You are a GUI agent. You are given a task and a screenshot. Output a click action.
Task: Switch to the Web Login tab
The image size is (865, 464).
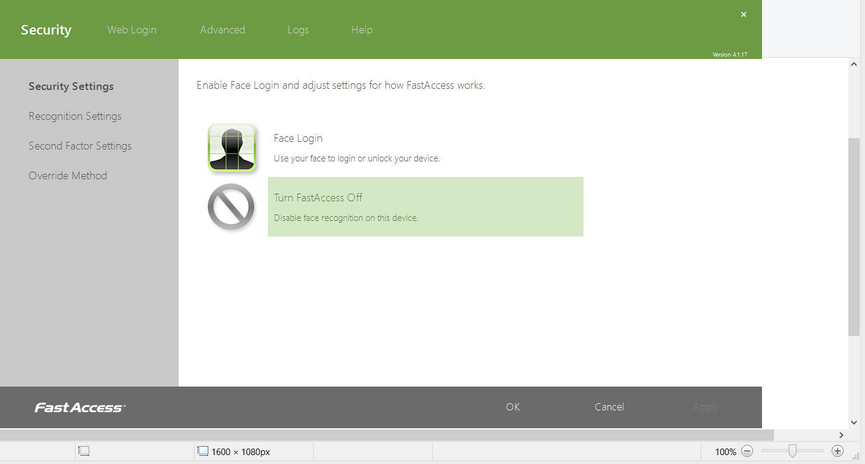[x=132, y=30]
